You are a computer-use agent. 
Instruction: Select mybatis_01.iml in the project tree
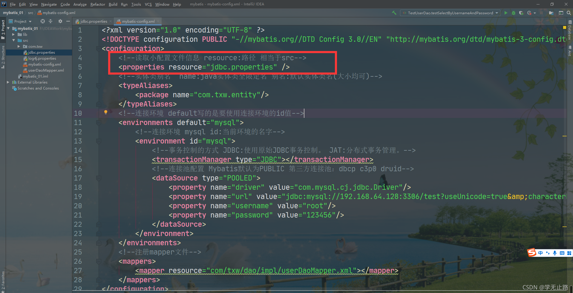[x=36, y=76]
